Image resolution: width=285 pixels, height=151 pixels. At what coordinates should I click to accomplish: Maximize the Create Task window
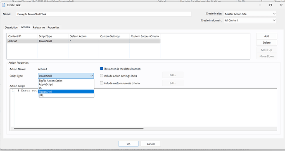(x=271, y=5)
